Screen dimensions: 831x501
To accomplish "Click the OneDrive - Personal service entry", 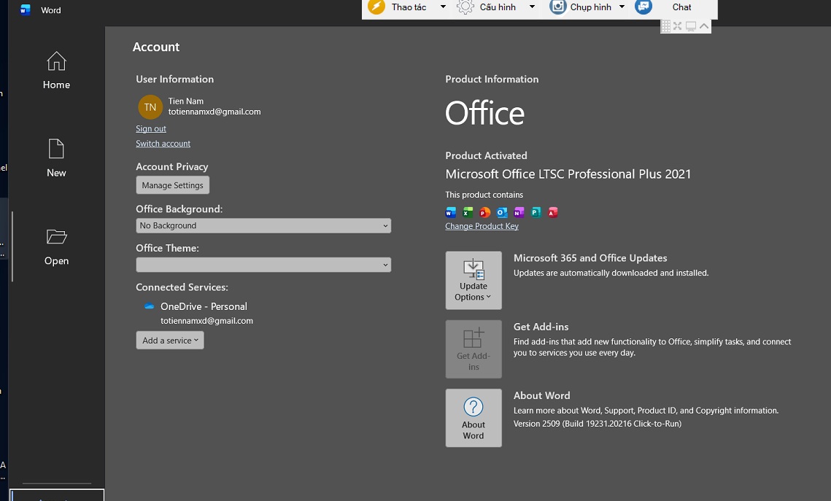I will pos(204,306).
